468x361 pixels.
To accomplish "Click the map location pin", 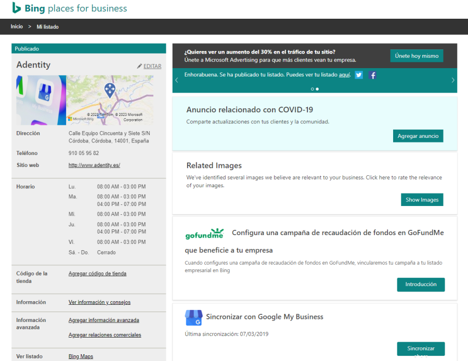I will click(x=110, y=90).
